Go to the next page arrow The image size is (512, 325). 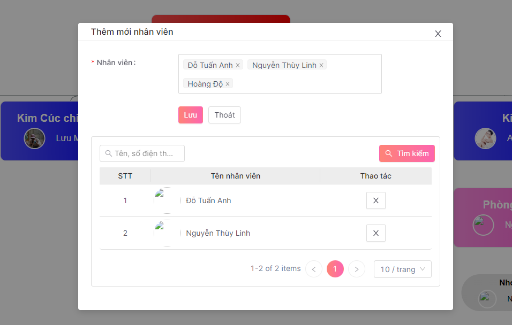pyautogui.click(x=357, y=269)
